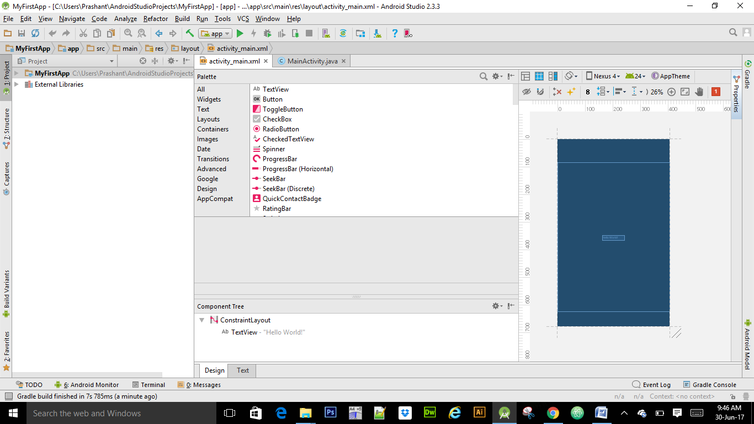This screenshot has height=424, width=754.
Task: Click the Make Project hammer icon
Action: [189, 34]
